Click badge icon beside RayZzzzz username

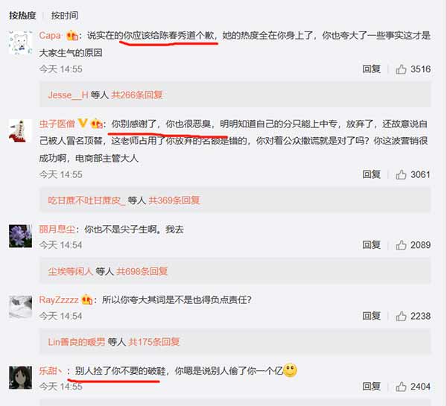(87, 299)
